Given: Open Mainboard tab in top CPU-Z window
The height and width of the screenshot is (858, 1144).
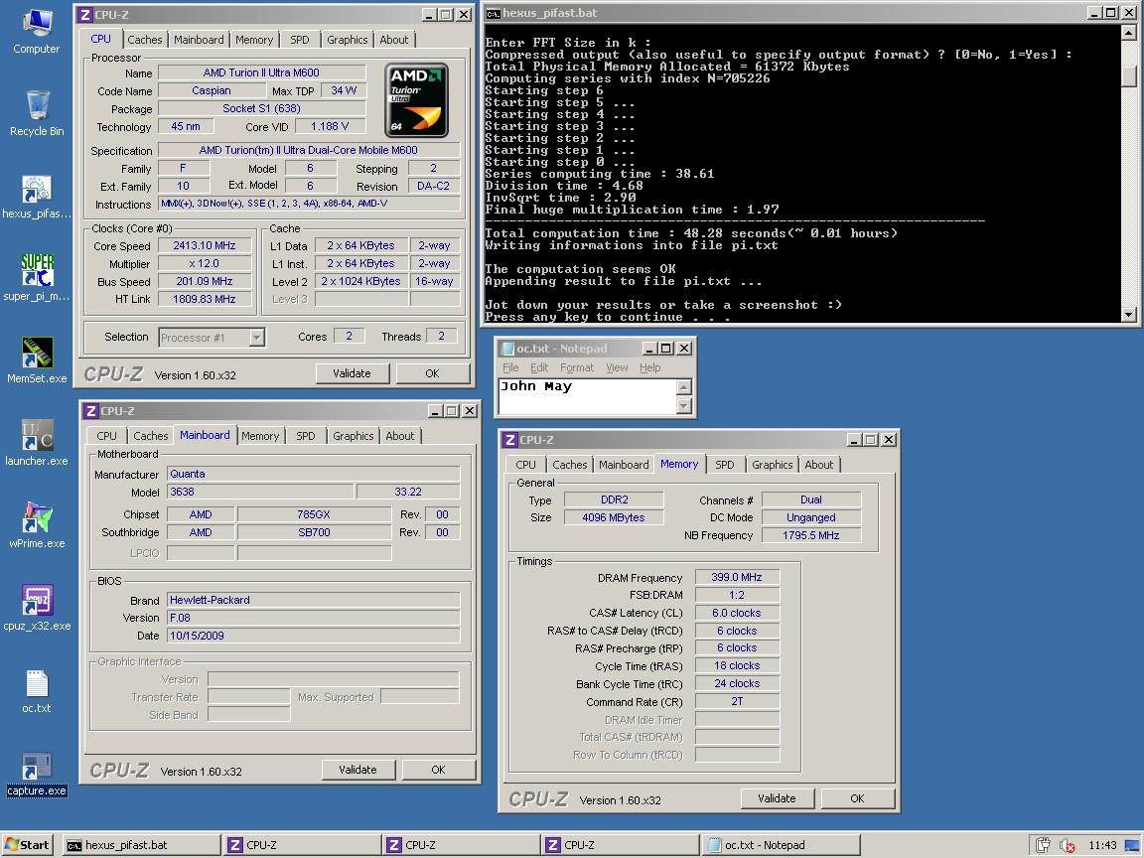Looking at the screenshot, I should (x=199, y=40).
